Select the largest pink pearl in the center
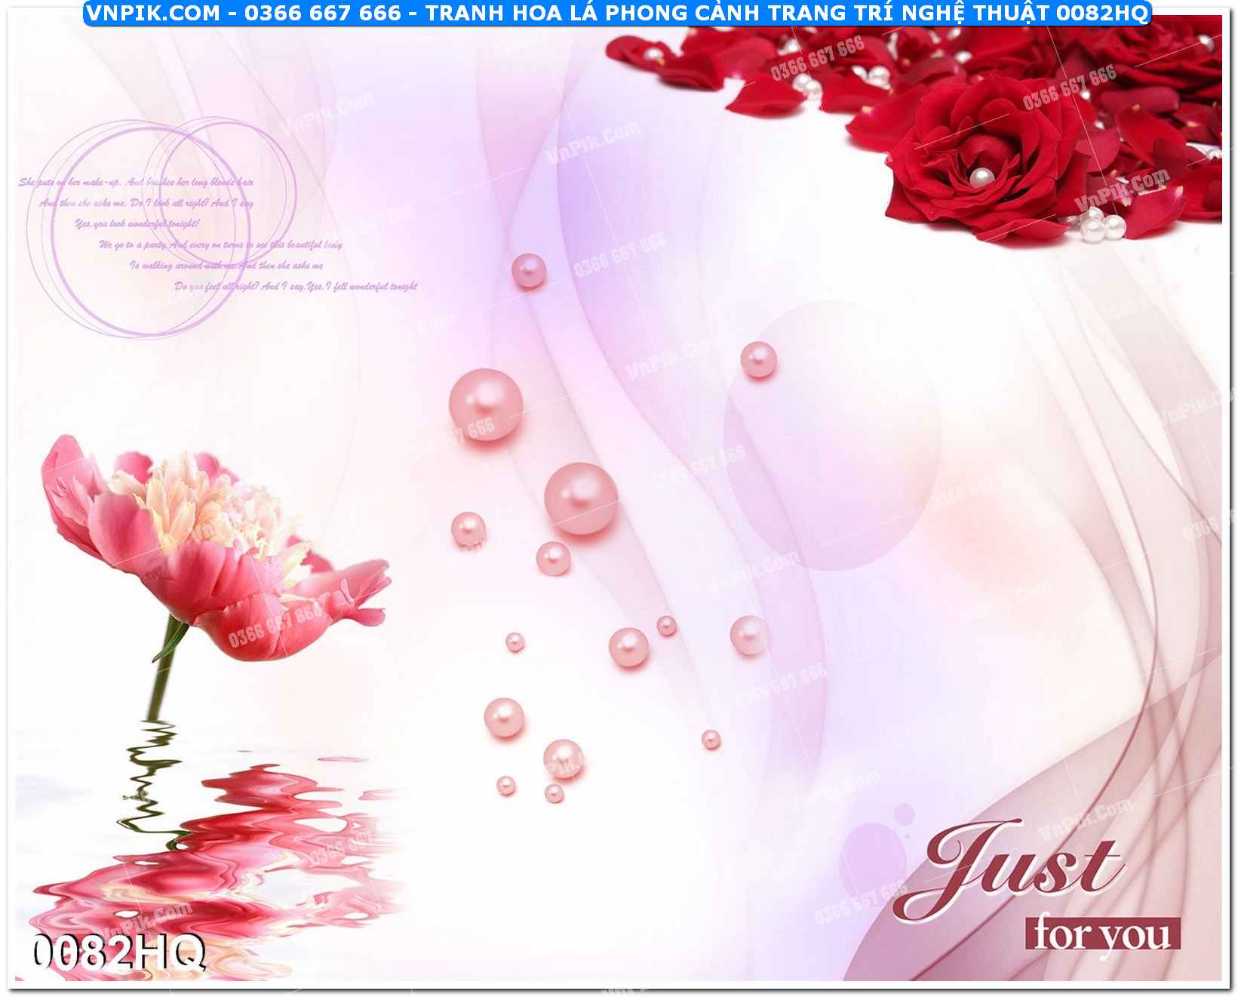Viewport: 1238px width, 997px height. click(581, 499)
